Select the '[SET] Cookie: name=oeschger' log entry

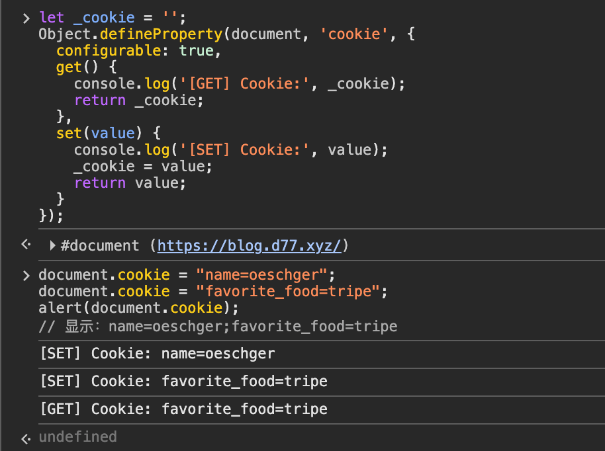[x=157, y=354]
